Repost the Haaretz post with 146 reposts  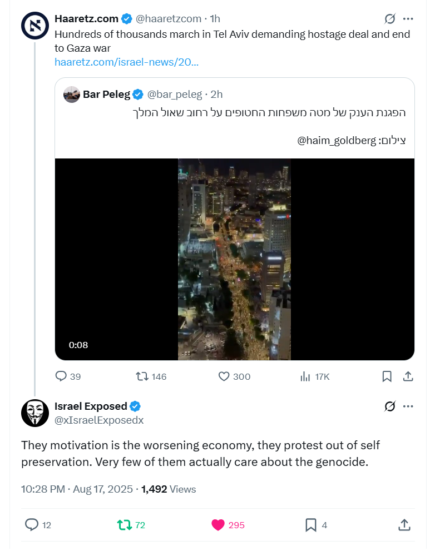143,376
